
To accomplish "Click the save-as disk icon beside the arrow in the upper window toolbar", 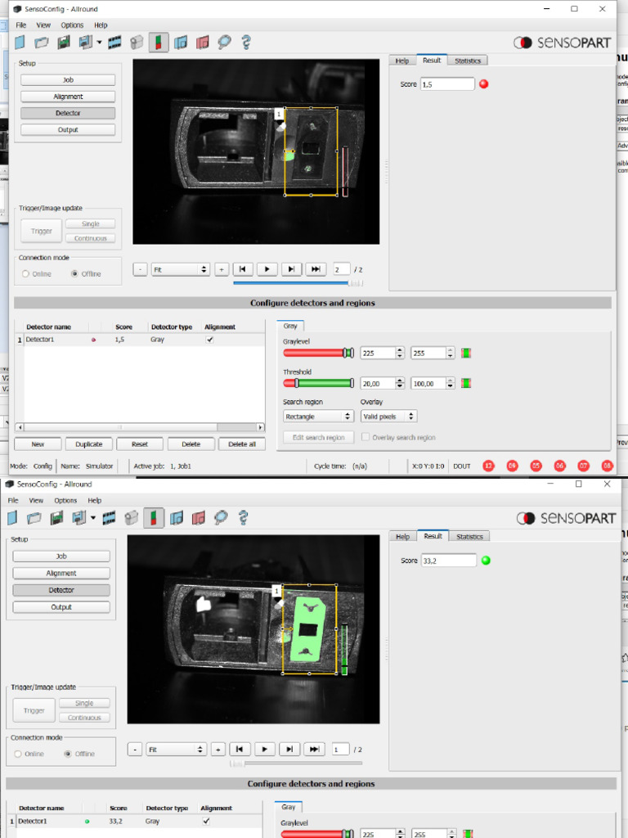I will [x=85, y=43].
